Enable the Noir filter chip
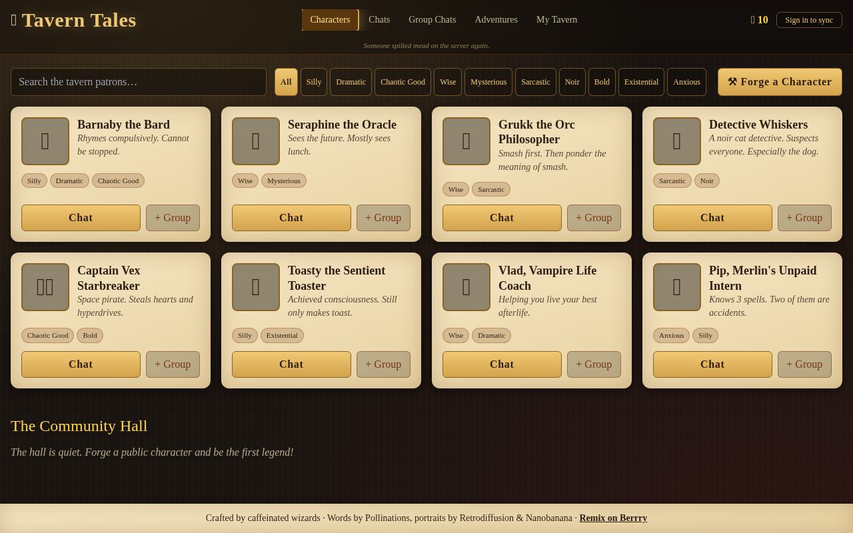This screenshot has height=533, width=853. click(572, 82)
